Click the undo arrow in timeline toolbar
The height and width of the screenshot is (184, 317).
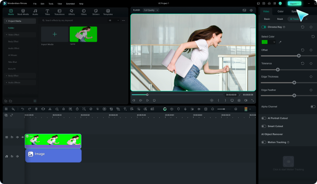[23, 109]
